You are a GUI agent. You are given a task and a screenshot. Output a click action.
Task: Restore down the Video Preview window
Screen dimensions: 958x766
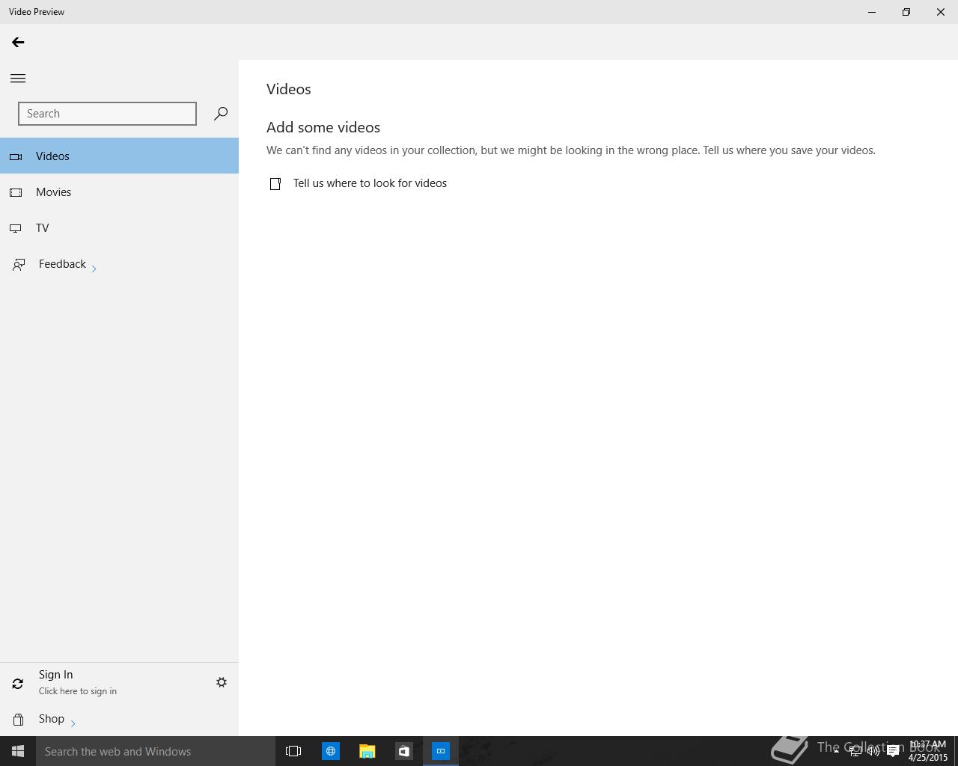[906, 12]
